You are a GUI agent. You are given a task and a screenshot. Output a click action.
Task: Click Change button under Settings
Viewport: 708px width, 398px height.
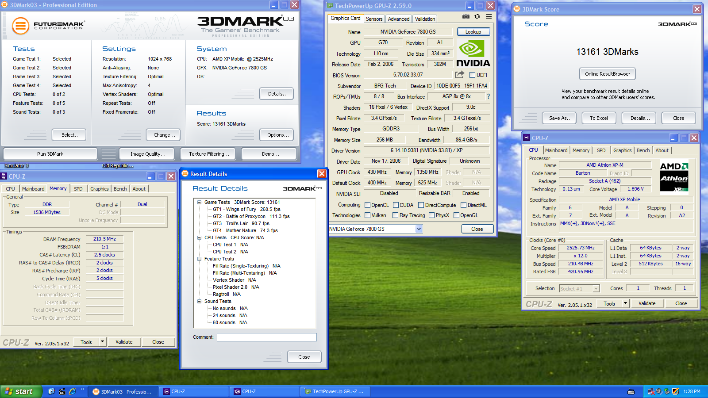164,135
